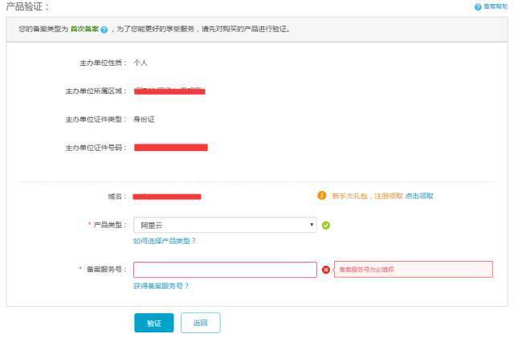The width and height of the screenshot is (514, 338).
Task: Click the 备案帮助 help icon
Action: tap(478, 6)
